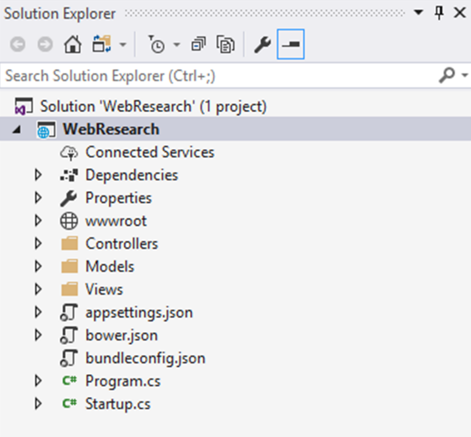Toggle the Preview Selected Items button
The width and height of the screenshot is (471, 437).
[x=291, y=44]
